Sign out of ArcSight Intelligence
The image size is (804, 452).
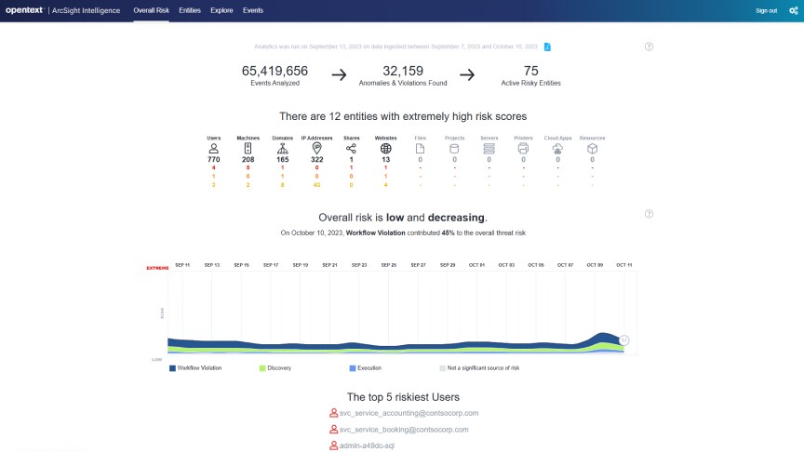[766, 11]
